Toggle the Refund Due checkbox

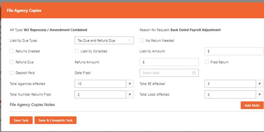(x=12, y=62)
